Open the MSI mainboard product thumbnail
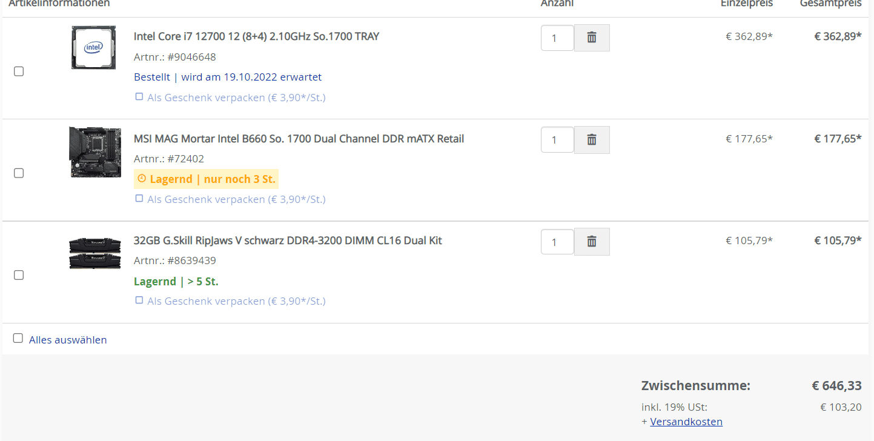This screenshot has height=441, width=874. click(95, 152)
